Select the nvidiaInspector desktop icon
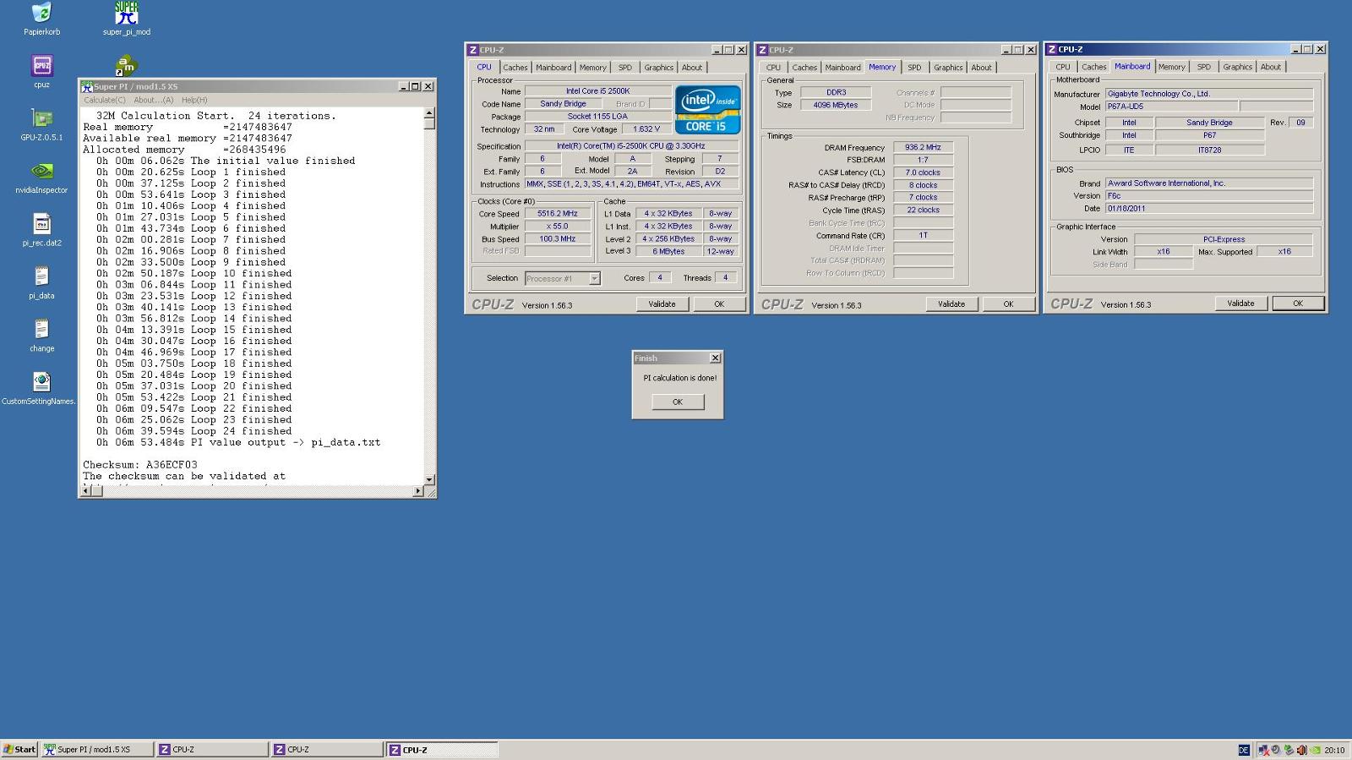The width and height of the screenshot is (1352, 760). pos(41,171)
